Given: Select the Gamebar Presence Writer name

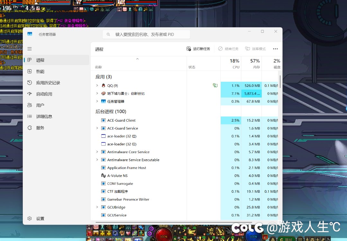Looking at the screenshot, I should 128,199.
